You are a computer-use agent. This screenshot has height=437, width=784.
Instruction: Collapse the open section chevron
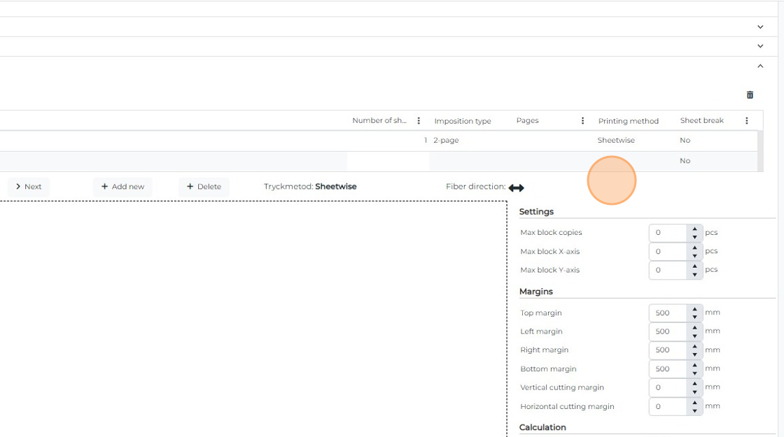pyautogui.click(x=760, y=66)
